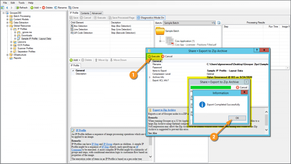The height and width of the screenshot is (164, 291).
Task: Click the document icon beside the Batch selector
Action: pyautogui.click(x=219, y=23)
